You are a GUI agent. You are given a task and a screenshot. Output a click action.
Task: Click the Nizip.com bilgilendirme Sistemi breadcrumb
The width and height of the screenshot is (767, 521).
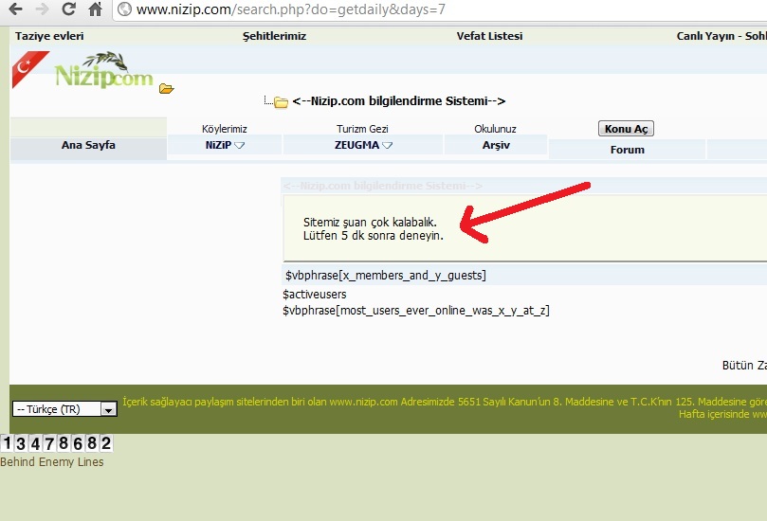coord(398,101)
